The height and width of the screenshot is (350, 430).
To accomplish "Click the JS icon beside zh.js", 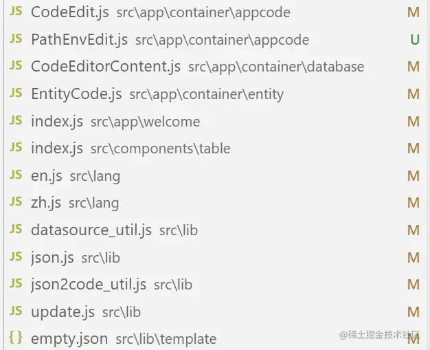I will point(16,201).
